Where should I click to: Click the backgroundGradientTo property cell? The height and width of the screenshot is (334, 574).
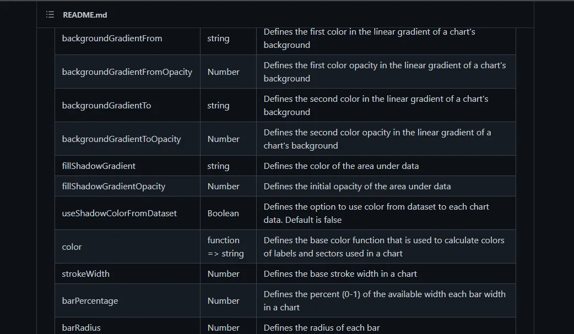click(106, 106)
